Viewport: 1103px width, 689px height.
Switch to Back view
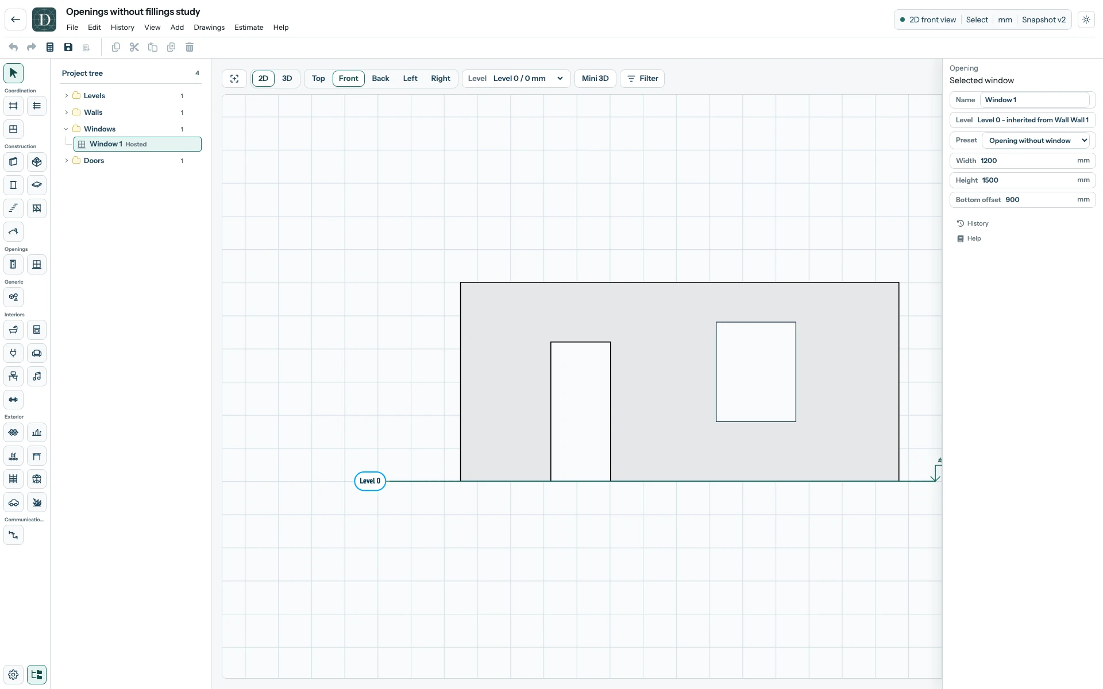[x=380, y=79]
